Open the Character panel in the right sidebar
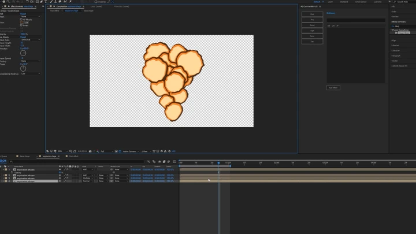 [396, 50]
